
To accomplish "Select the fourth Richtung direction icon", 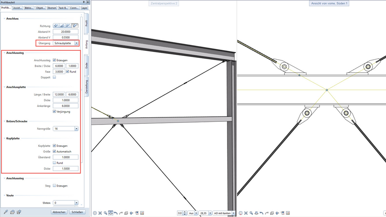I will click(75, 26).
